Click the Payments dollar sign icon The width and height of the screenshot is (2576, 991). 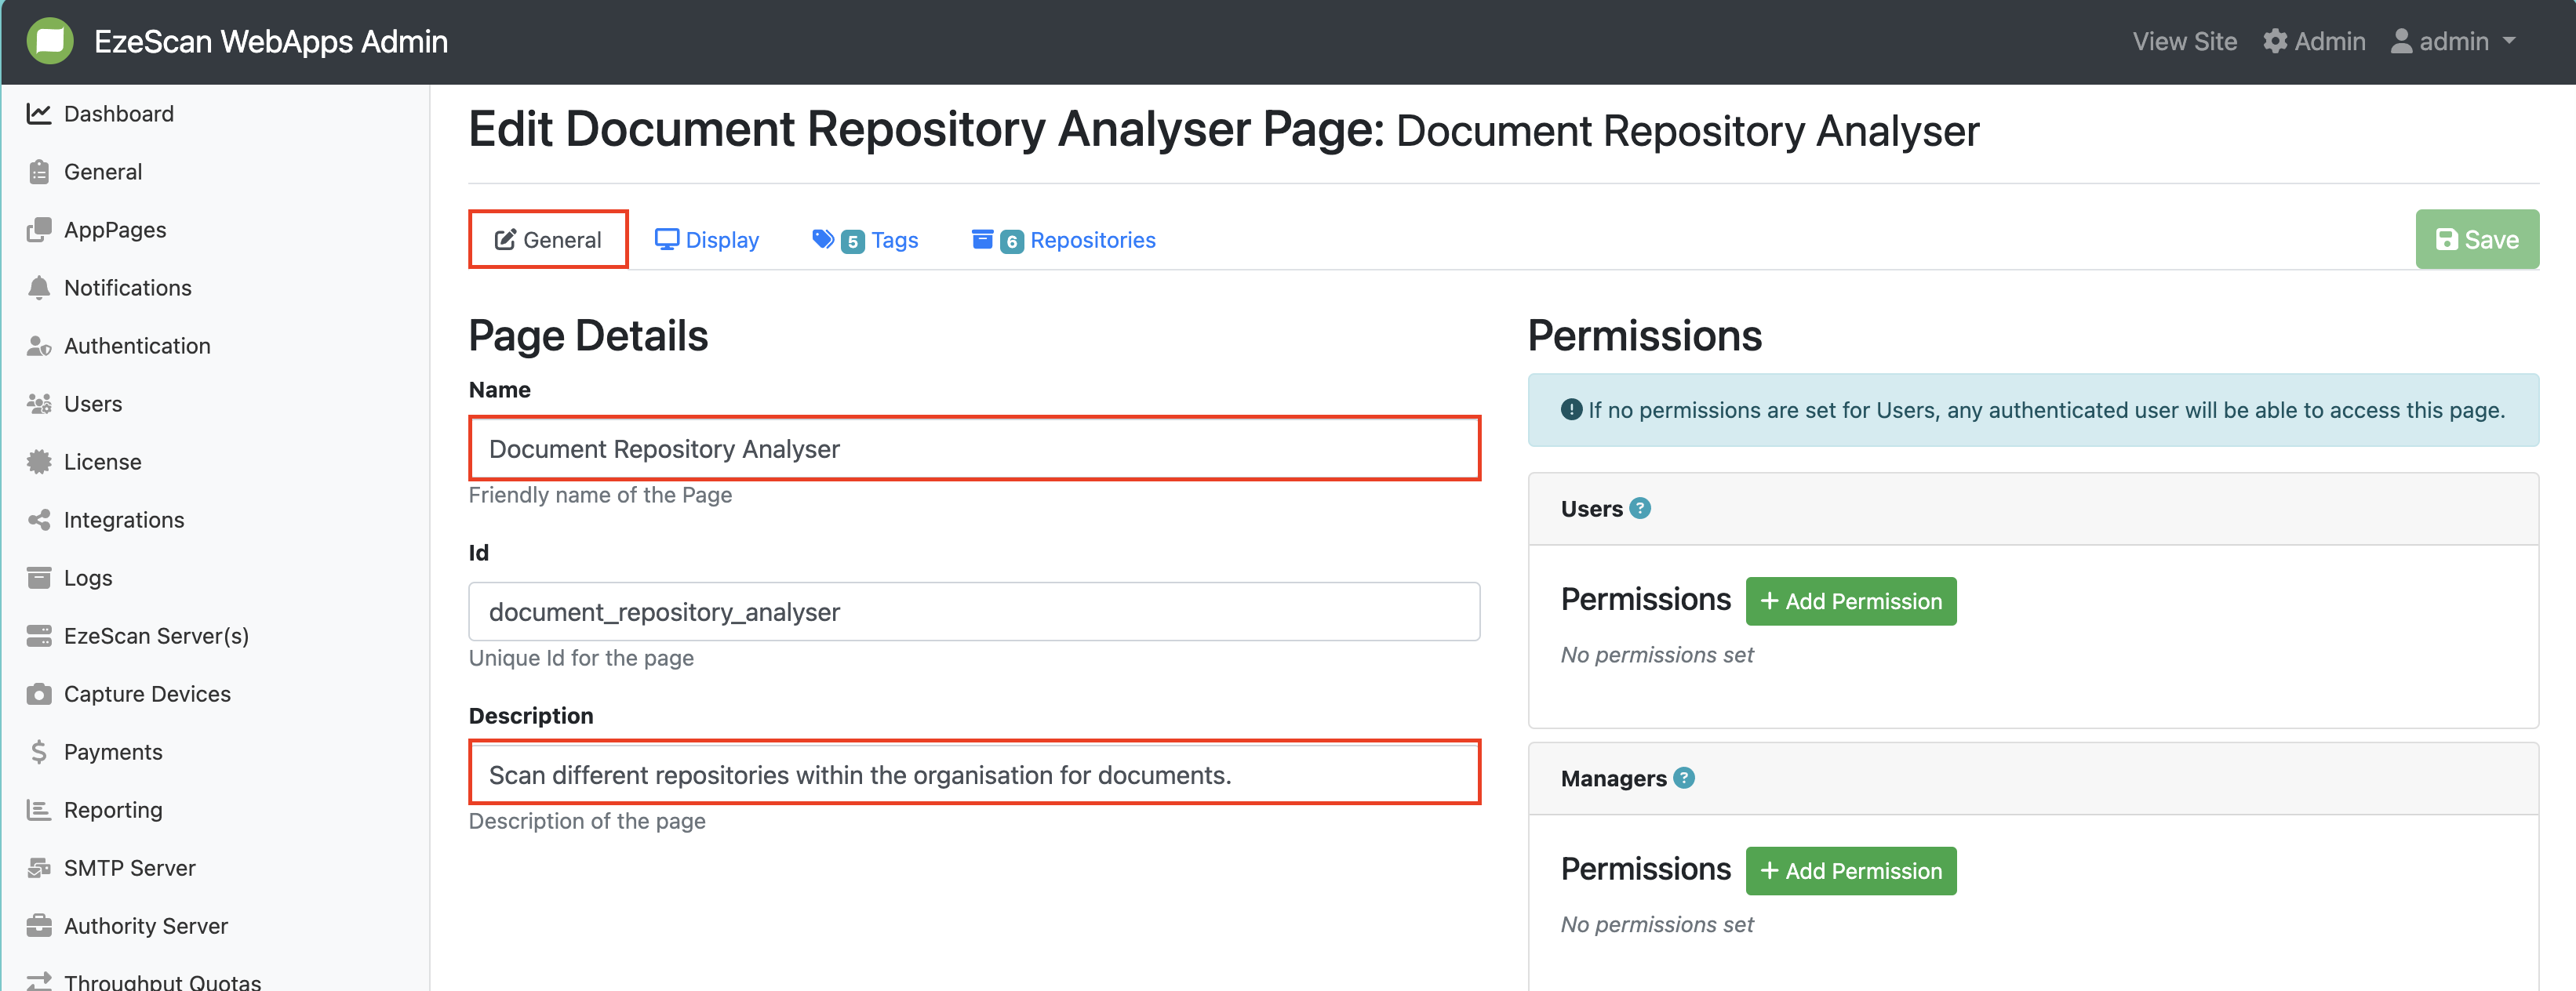(39, 752)
